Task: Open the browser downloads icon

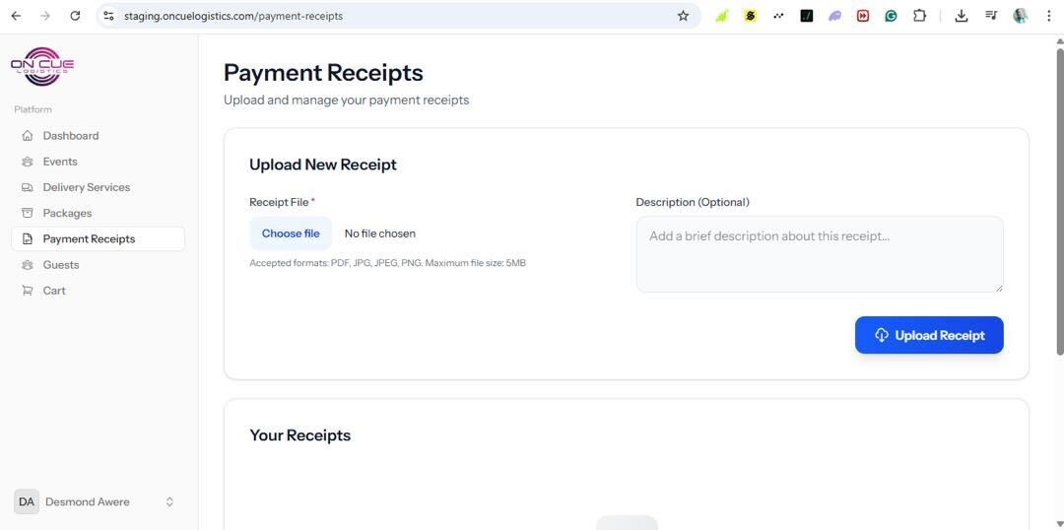Action: point(962,16)
